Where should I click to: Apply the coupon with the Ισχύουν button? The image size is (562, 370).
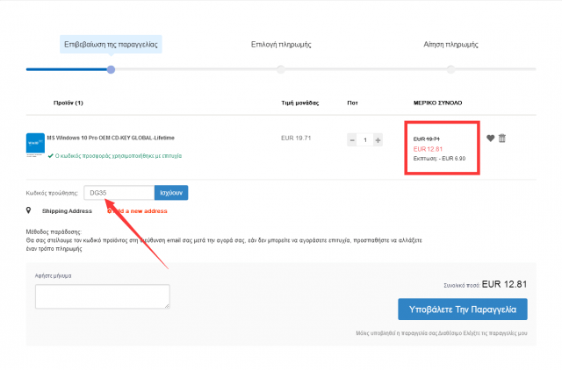click(x=170, y=193)
